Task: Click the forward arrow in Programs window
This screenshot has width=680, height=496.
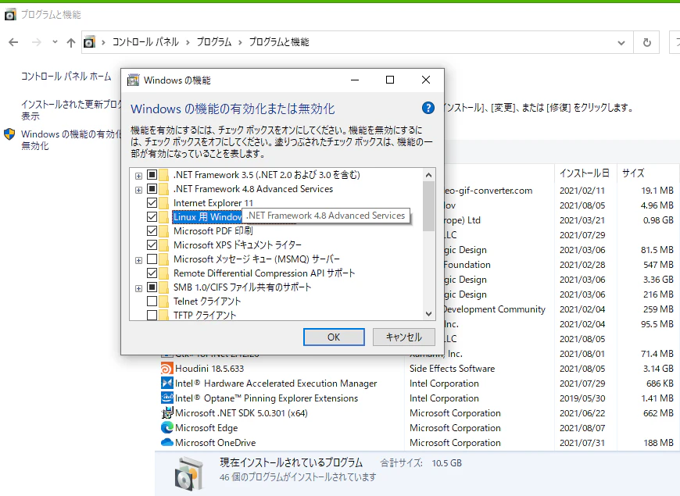Action: (x=37, y=42)
